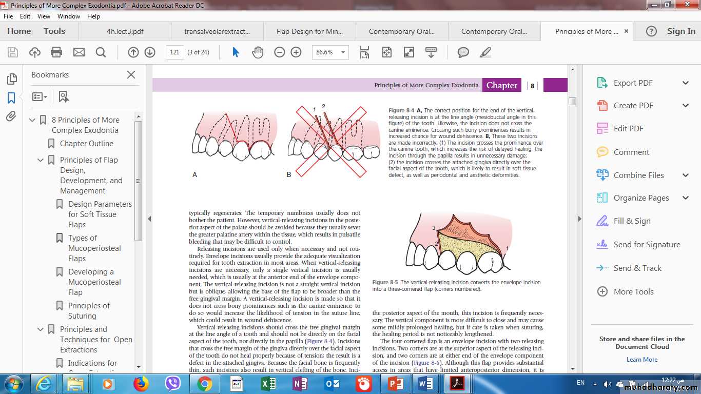Open the Window menu
The height and width of the screenshot is (394, 701).
[68, 16]
